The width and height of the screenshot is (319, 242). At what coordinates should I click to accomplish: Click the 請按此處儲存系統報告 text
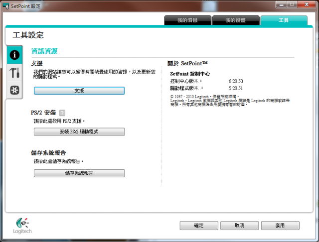[x=59, y=161]
